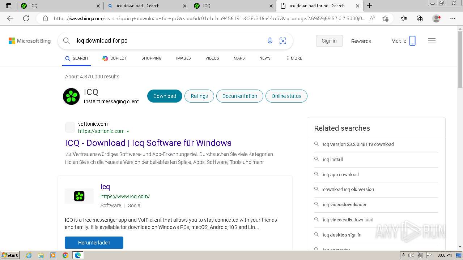Open Internet Explorer from the taskbar
The height and width of the screenshot is (260, 463).
click(x=29, y=255)
